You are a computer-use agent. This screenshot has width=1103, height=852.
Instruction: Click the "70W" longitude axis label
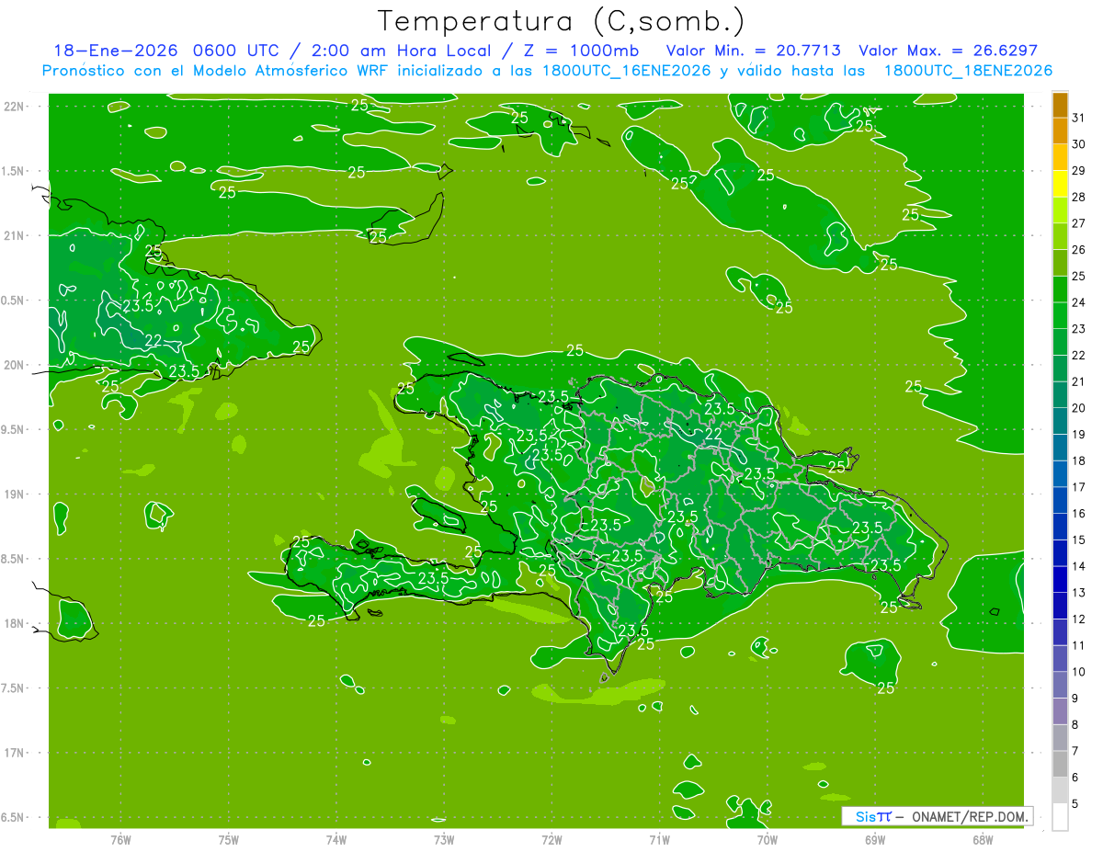pyautogui.click(x=768, y=840)
